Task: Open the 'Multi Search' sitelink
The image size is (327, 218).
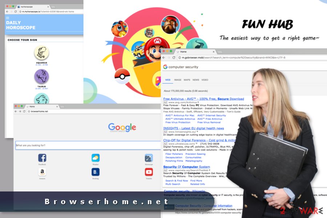Action: coord(173,184)
